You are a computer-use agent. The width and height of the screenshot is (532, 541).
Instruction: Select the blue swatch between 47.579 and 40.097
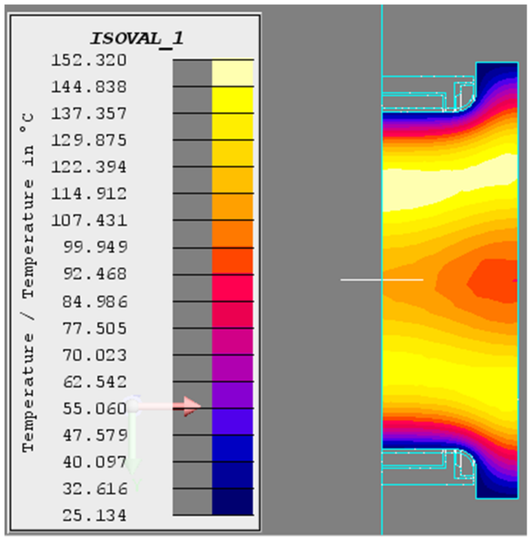[233, 448]
